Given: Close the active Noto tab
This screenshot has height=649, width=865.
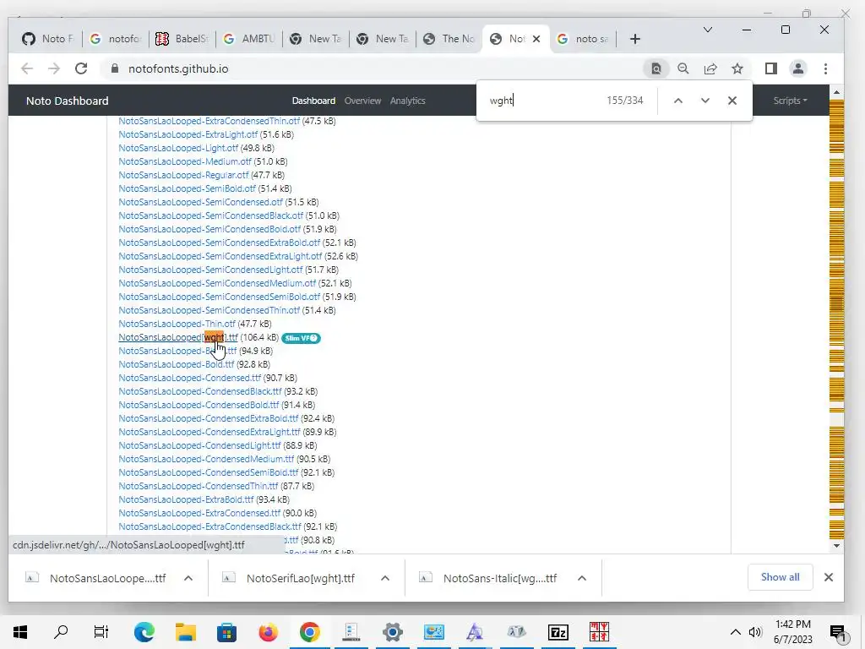Looking at the screenshot, I should pos(536,39).
